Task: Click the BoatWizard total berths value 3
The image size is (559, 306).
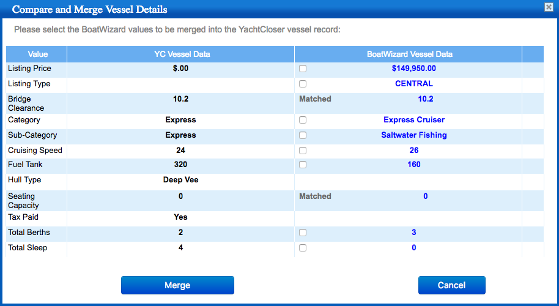Action: click(414, 233)
